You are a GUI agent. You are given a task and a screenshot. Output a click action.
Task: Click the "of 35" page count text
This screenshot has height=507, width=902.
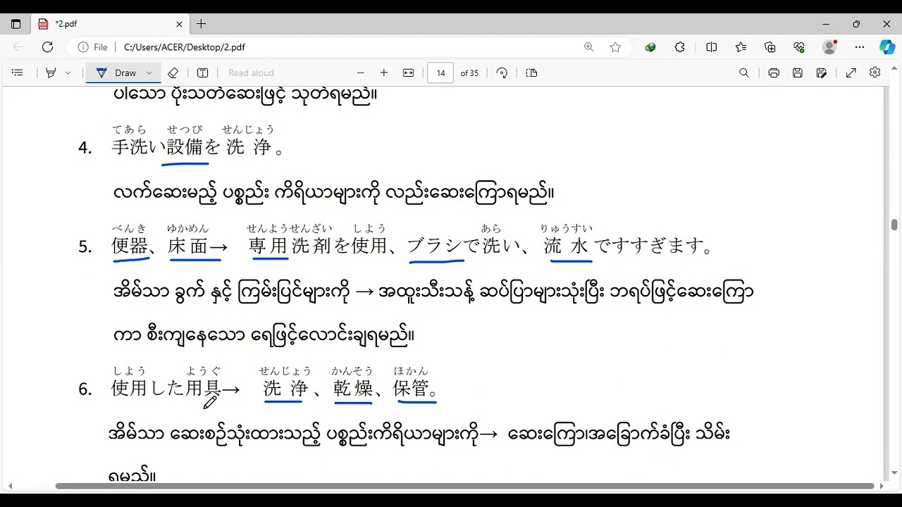(469, 73)
